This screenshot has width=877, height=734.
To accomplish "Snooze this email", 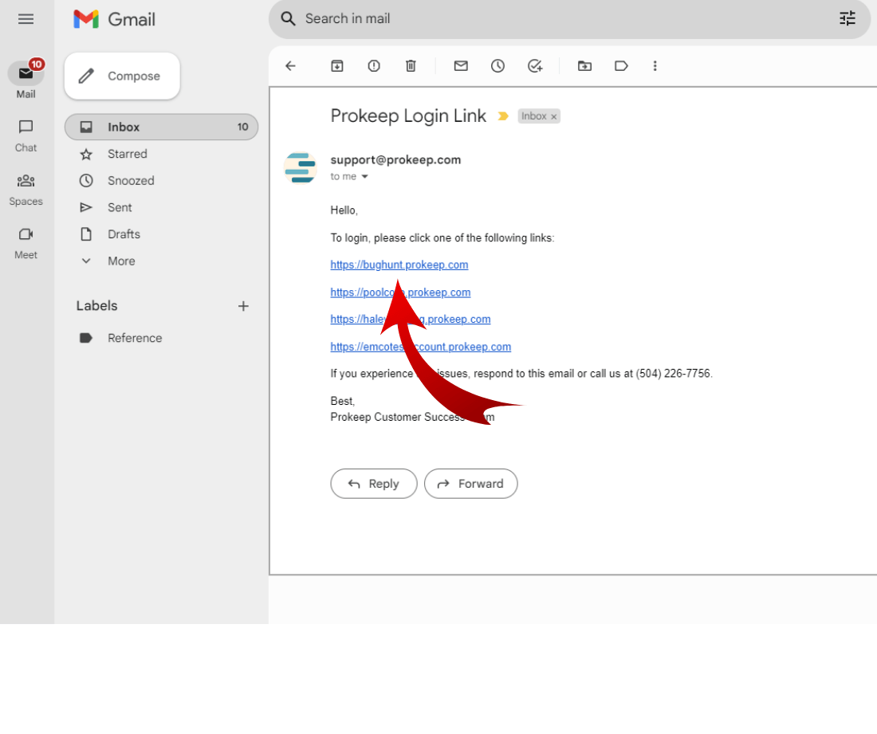I will point(497,66).
